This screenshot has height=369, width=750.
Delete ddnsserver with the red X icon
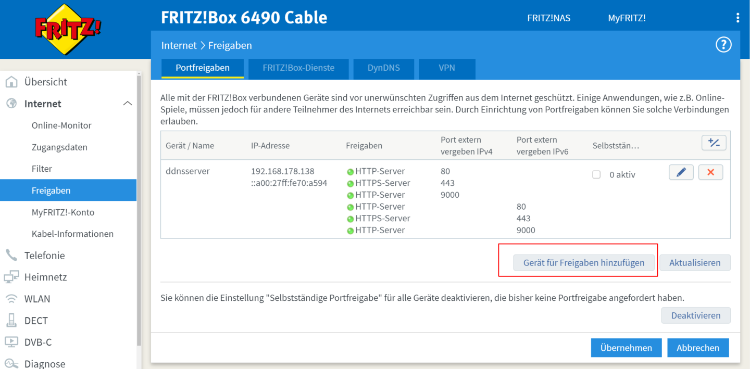[x=710, y=172]
